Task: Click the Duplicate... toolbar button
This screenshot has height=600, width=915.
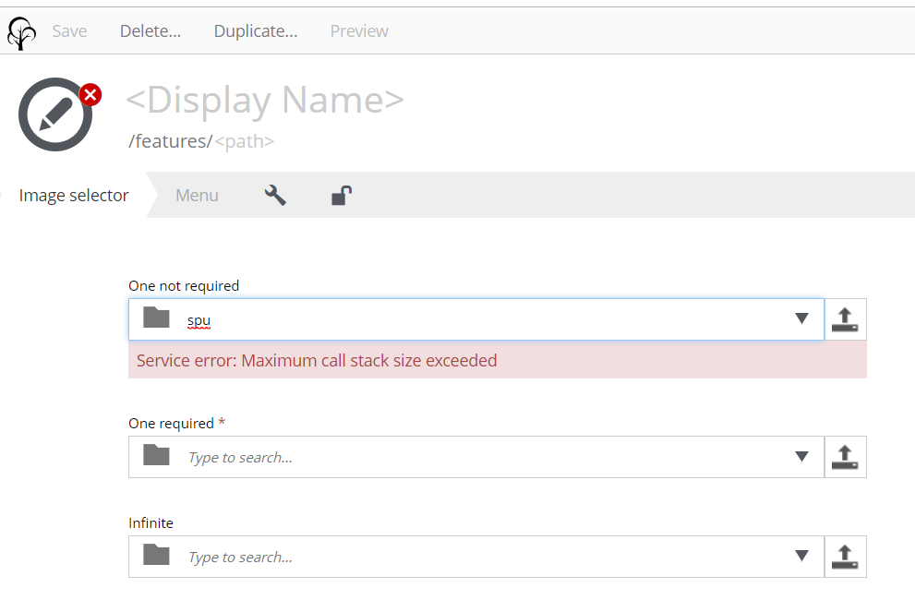Action: pyautogui.click(x=255, y=30)
